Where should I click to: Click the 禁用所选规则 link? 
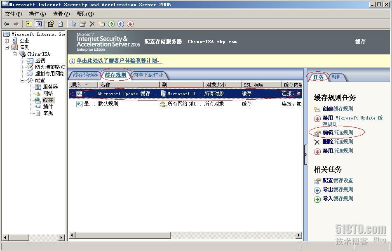coord(338,151)
